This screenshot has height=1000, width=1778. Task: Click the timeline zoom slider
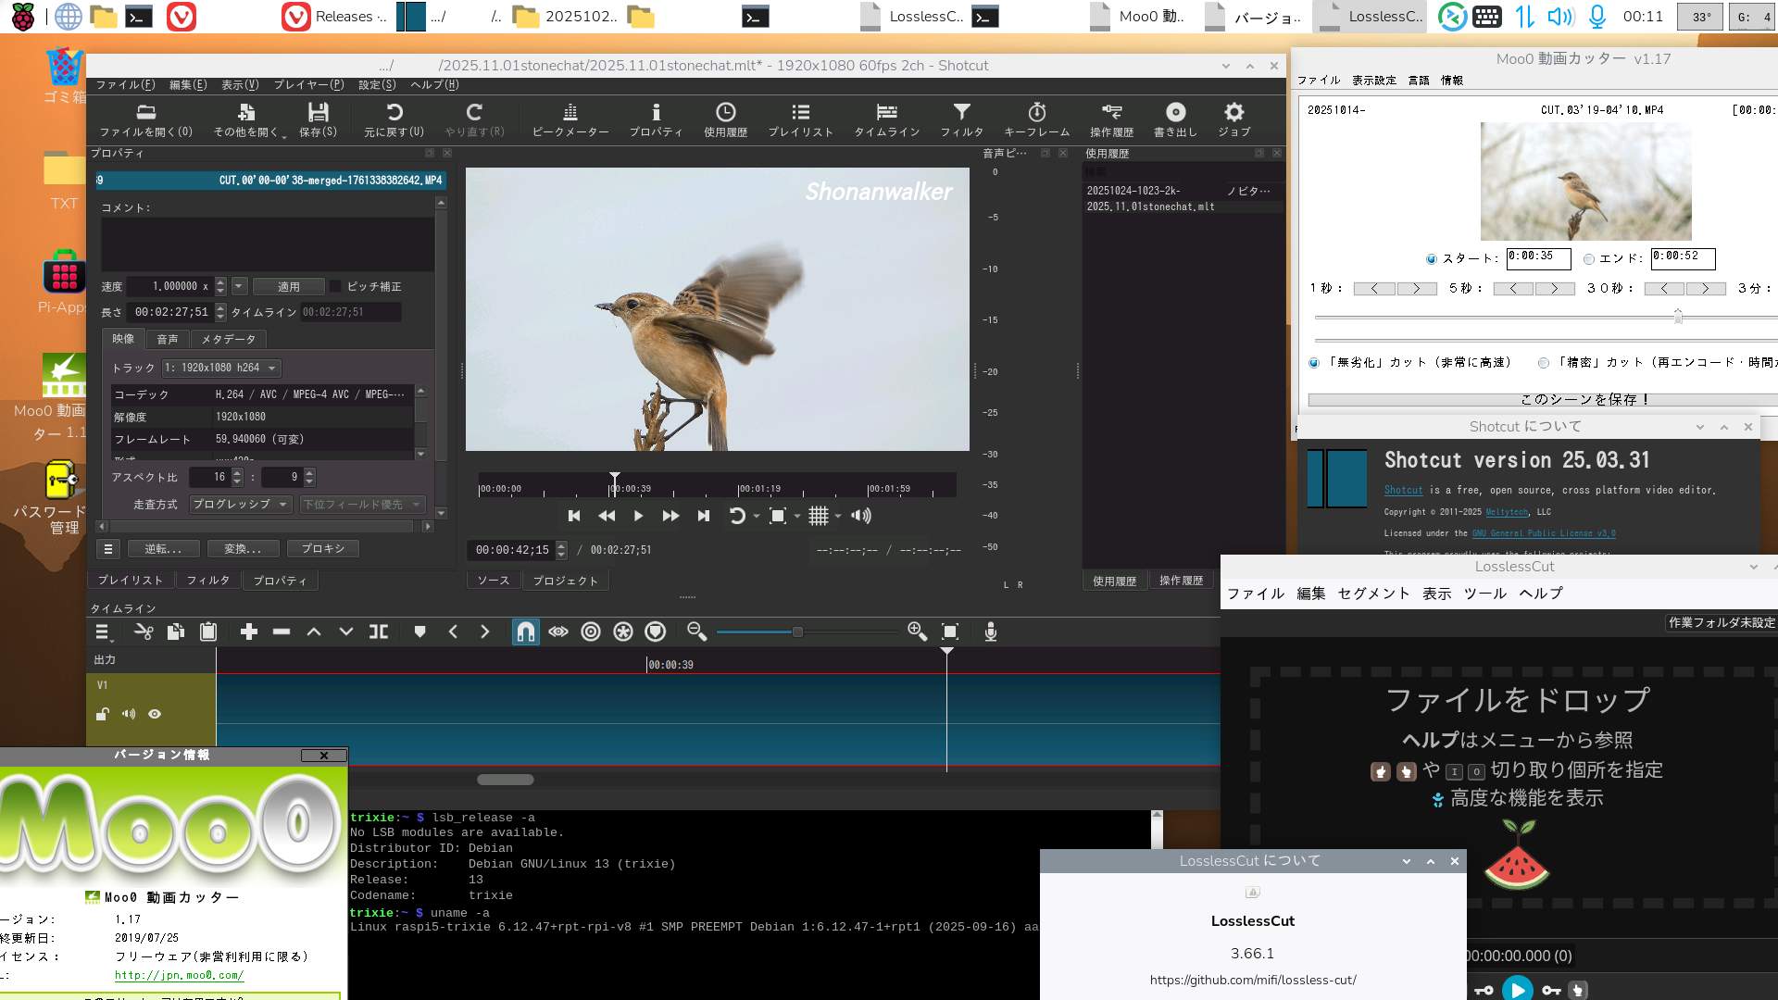796,631
